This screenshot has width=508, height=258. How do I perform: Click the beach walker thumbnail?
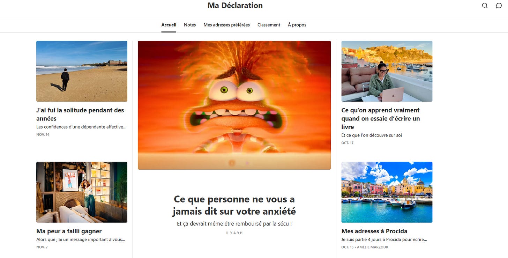[82, 71]
